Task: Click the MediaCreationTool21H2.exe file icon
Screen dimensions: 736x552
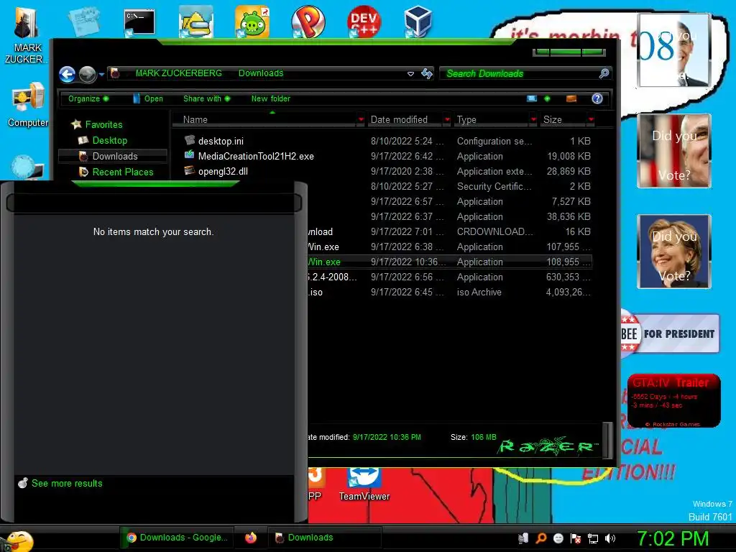Action: pyautogui.click(x=190, y=155)
